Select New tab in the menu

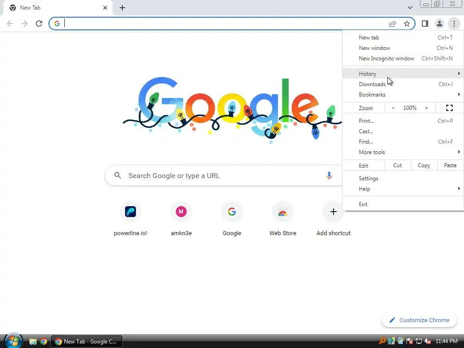pyautogui.click(x=403, y=38)
